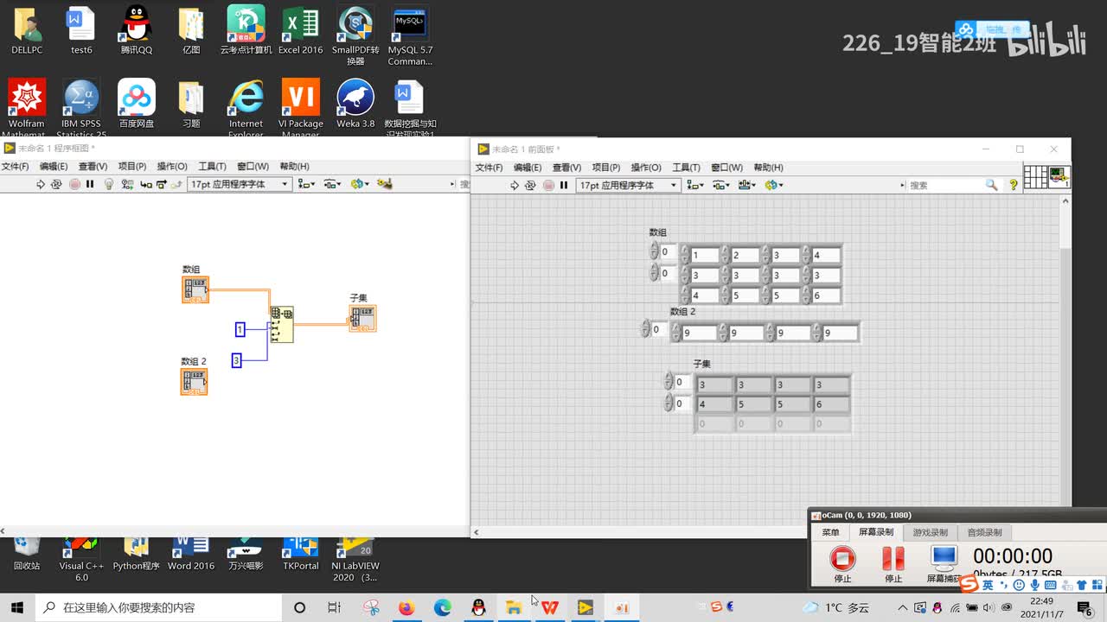This screenshot has height=622, width=1107.
Task: Click Step Into button in block diagram
Action: (146, 184)
